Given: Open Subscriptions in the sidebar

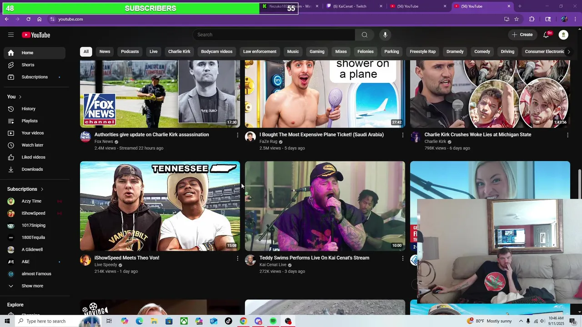Looking at the screenshot, I should point(35,77).
